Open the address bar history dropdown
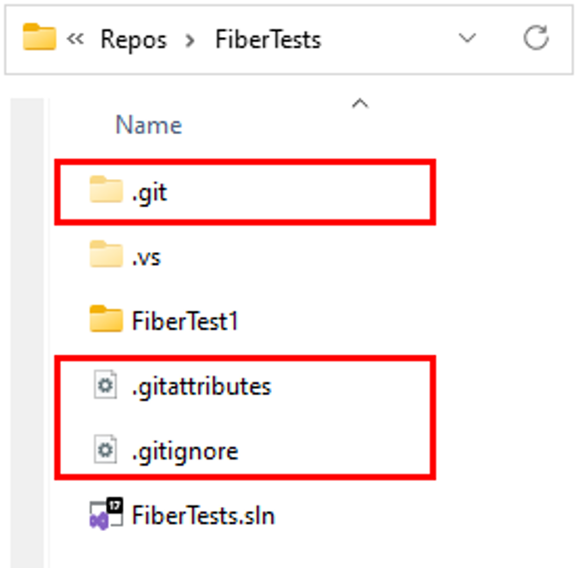Viewport: 578px width, 568px height. 467,38
